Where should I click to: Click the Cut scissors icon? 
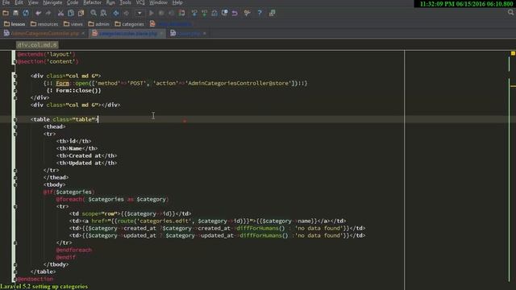60,13
